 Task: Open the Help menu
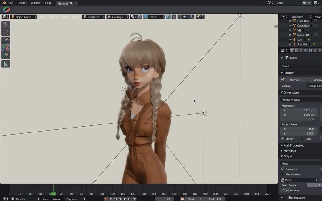[x=48, y=3]
